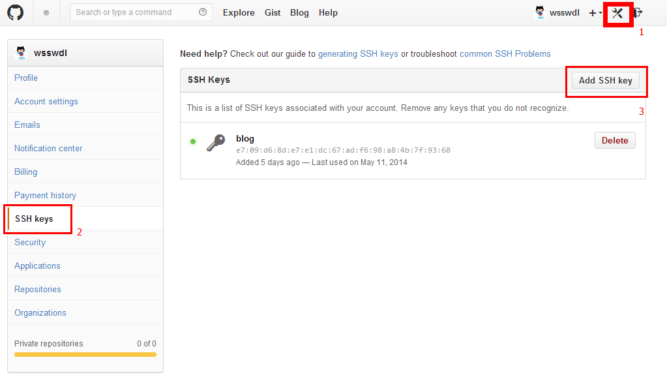Open Notification center settings
Image resolution: width=667 pixels, height=379 pixels.
48,148
